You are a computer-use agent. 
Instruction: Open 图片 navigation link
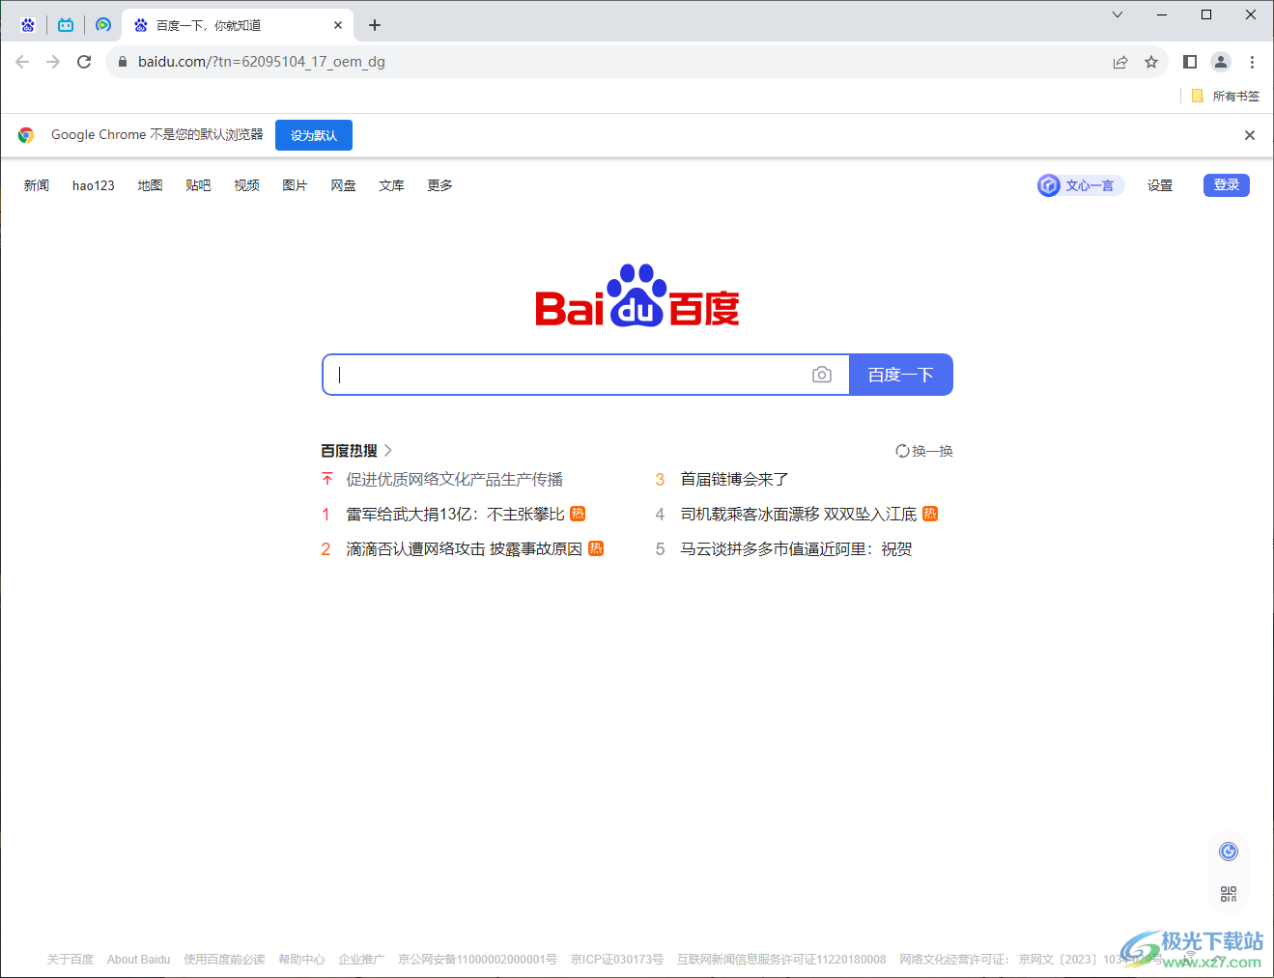pyautogui.click(x=295, y=185)
